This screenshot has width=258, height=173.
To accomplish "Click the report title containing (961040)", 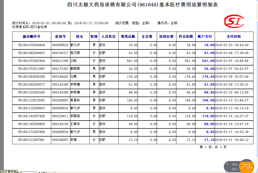I will pos(143,5).
